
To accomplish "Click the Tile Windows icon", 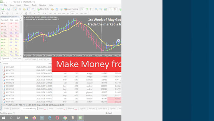I will 105,9.
